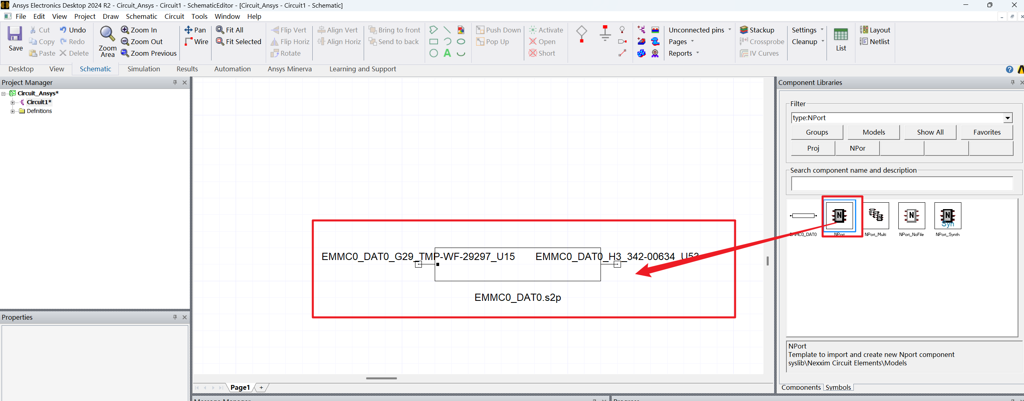Click the horizontal scrollbar under the schematic
The image size is (1024, 401).
pos(381,378)
